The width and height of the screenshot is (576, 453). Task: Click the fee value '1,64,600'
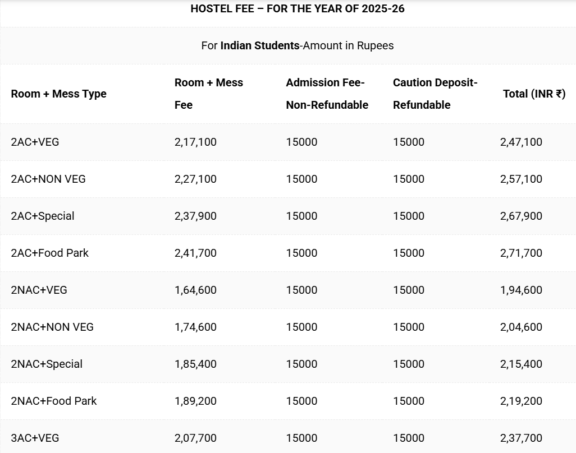click(x=195, y=290)
